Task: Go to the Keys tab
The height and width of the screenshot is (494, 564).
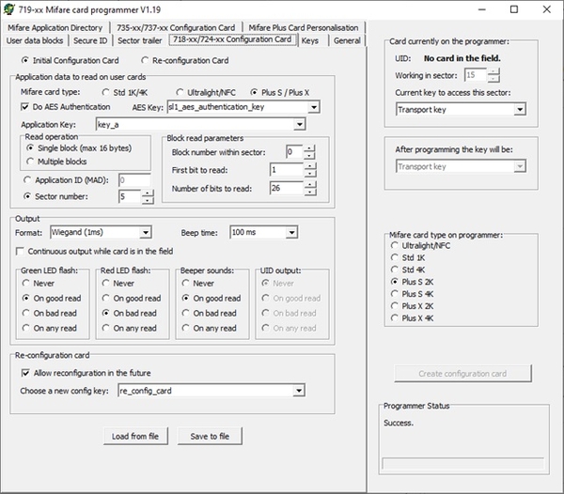Action: 310,40
